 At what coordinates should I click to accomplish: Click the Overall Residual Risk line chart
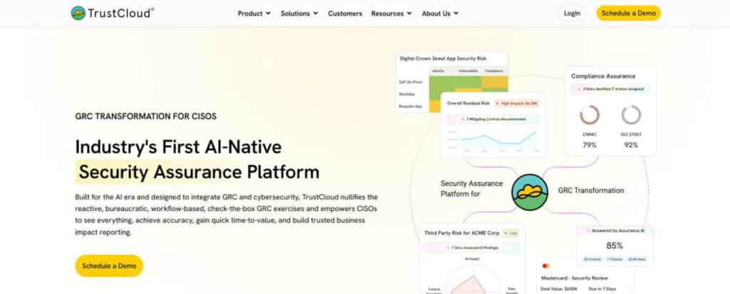492,139
